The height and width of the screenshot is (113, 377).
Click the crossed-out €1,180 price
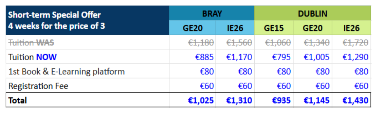coord(201,42)
